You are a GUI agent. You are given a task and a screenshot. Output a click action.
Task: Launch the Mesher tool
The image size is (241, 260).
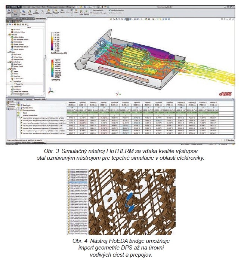pos(62,11)
